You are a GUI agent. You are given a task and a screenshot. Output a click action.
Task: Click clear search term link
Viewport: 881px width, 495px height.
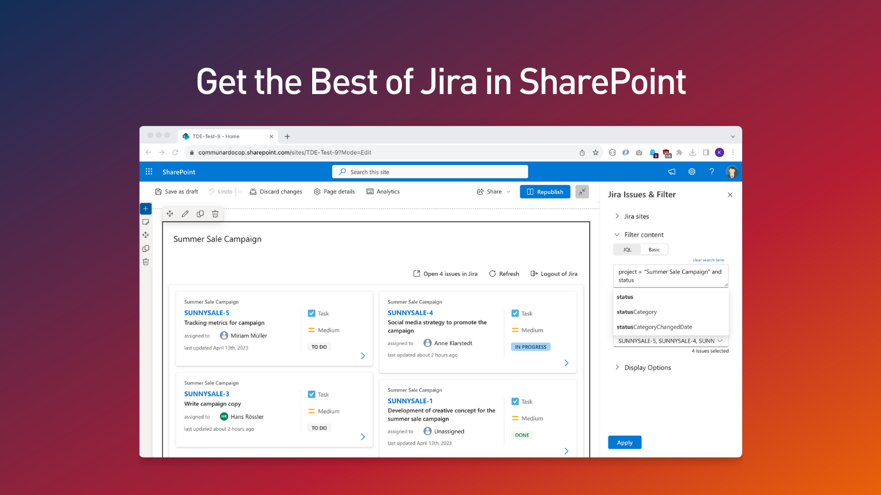pos(708,260)
